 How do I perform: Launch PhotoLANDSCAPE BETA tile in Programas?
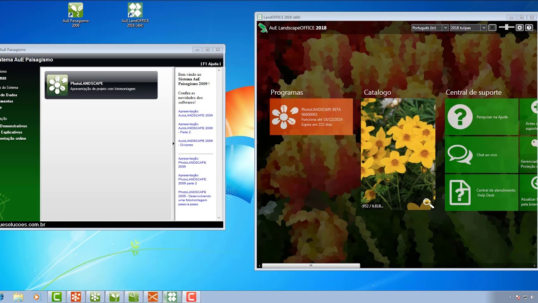click(311, 117)
